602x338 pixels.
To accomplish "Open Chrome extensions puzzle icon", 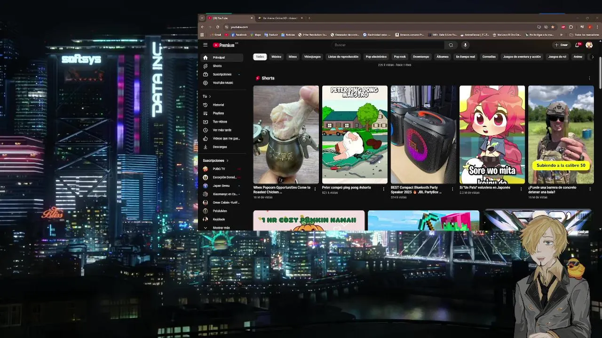I will point(571,27).
